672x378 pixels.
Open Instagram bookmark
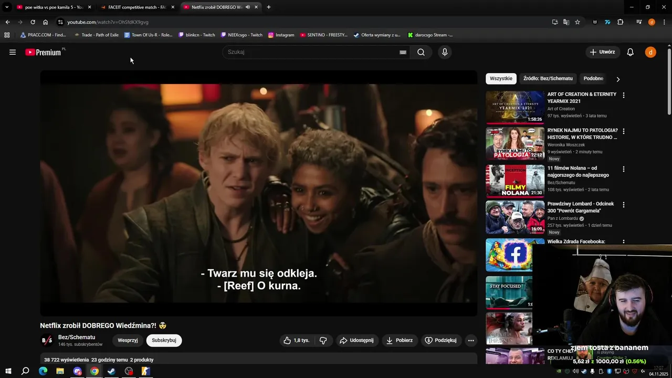tap(281, 35)
